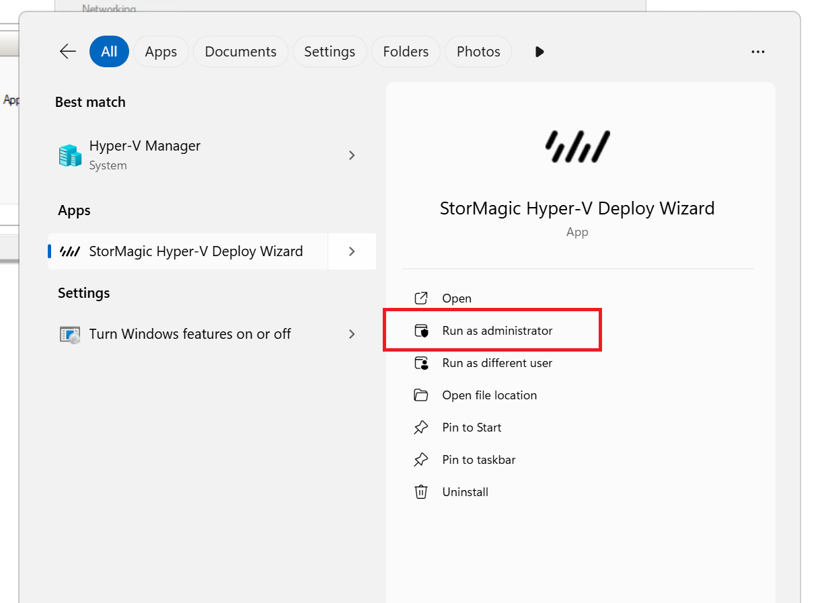Click the StorMagic Hyper-V Deploy Wizard title
Viewport: 822px width, 603px height.
577,208
